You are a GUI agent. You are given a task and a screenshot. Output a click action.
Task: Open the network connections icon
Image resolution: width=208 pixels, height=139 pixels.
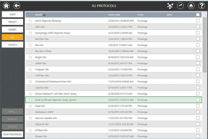coord(170,6)
